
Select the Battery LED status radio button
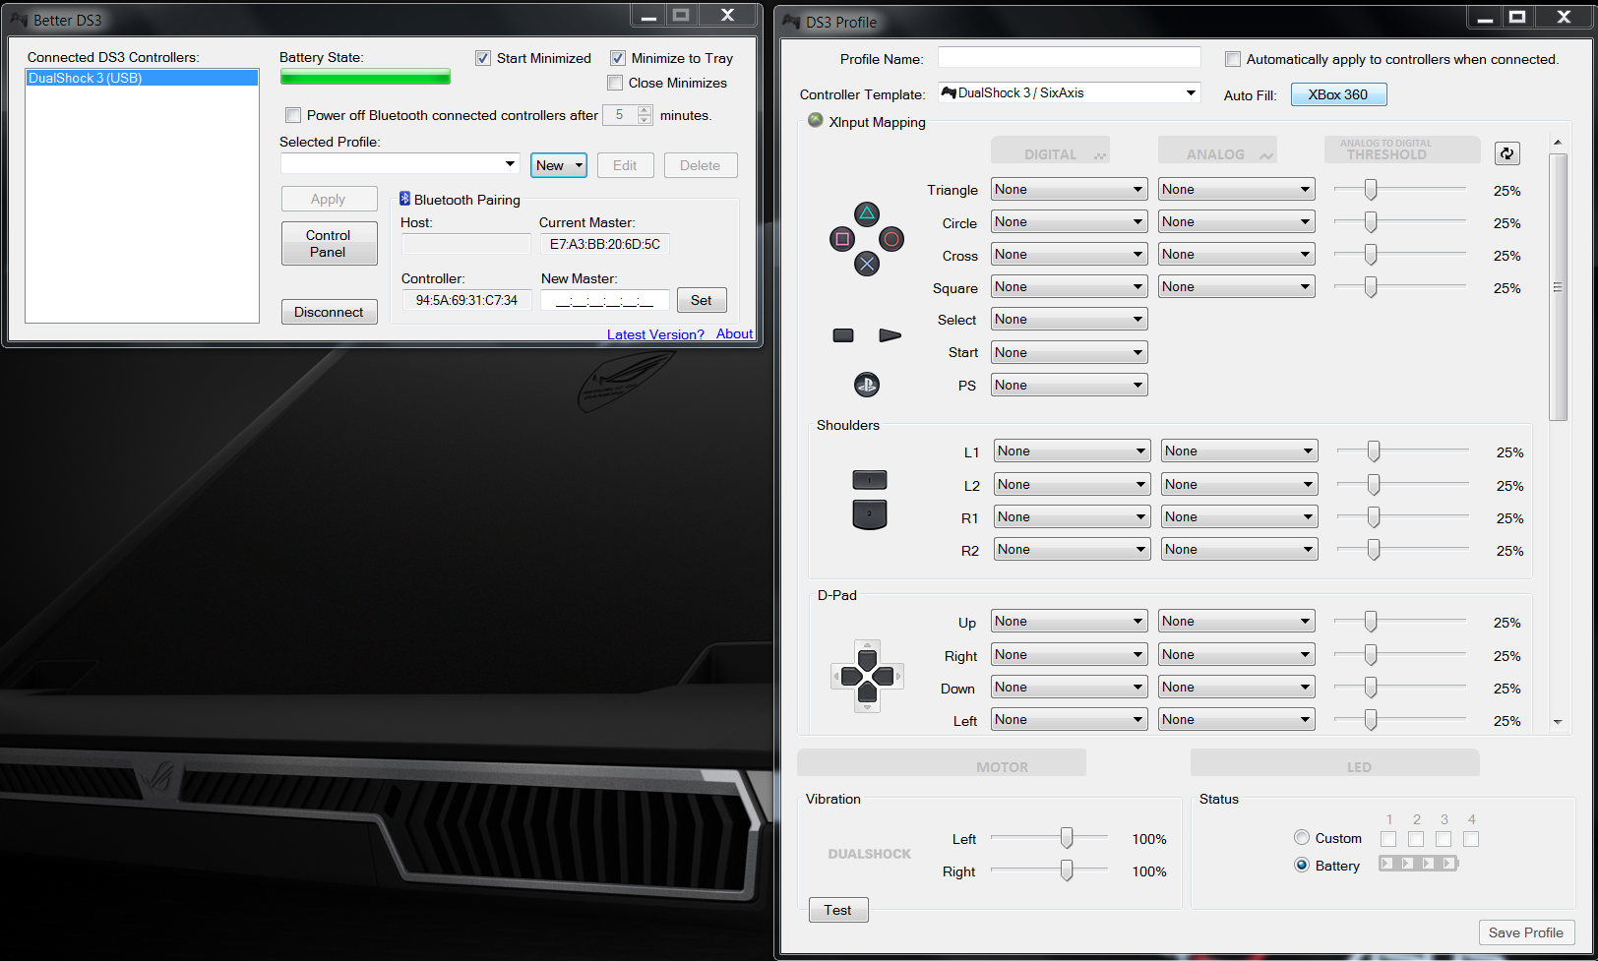(1302, 866)
